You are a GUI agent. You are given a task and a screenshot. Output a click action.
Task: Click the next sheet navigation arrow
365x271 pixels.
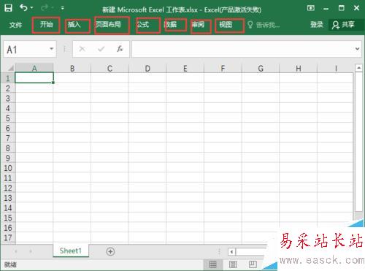[31, 251]
